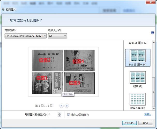
Task: Click the 您希望如何打印图片? heading
Action: [x=26, y=20]
